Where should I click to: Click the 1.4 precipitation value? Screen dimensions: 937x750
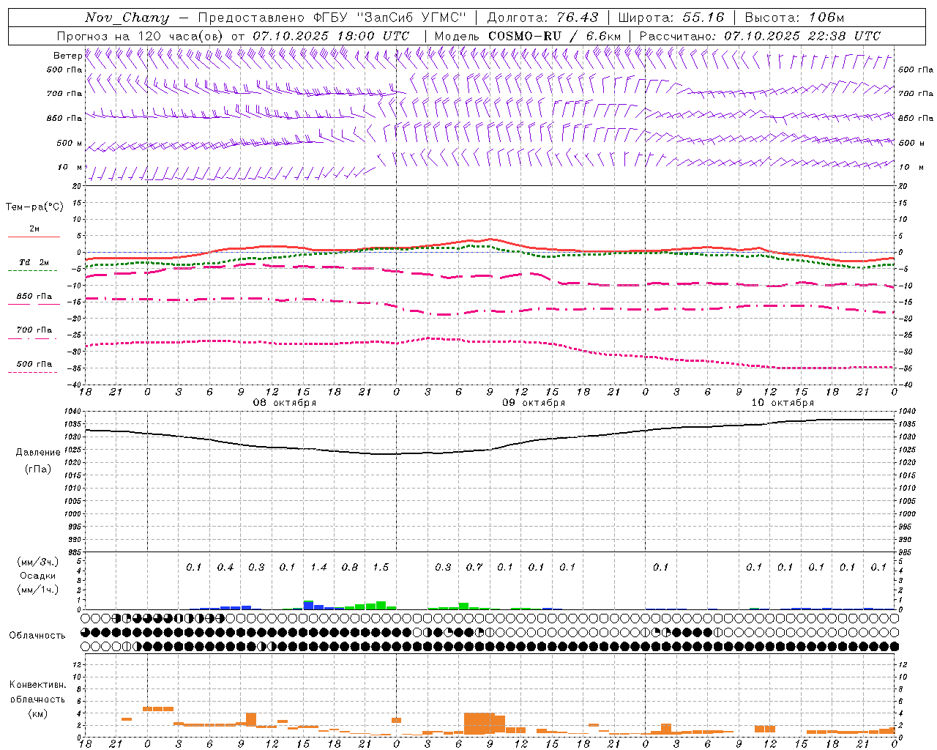(318, 568)
